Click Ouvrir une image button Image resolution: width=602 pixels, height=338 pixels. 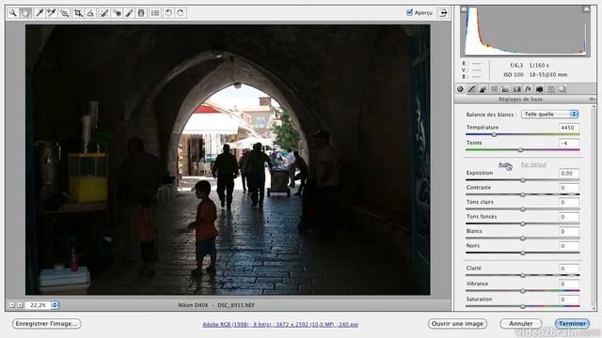pyautogui.click(x=457, y=324)
